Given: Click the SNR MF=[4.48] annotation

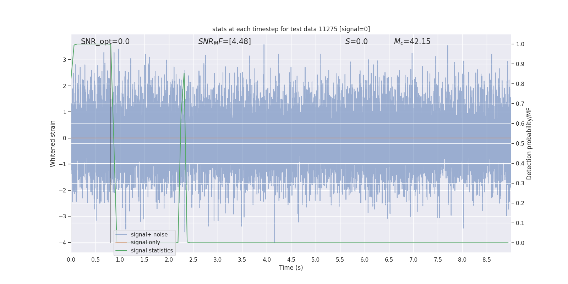Looking at the screenshot, I should click(224, 42).
